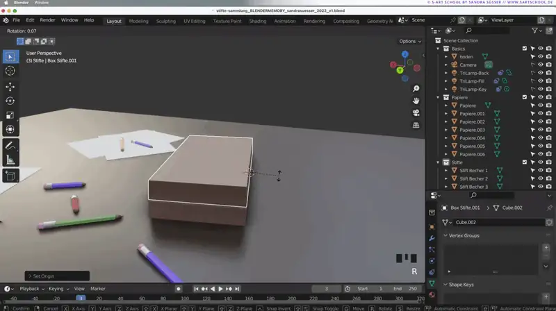
Task: Click the outliner filter funnel icon
Action: point(534,31)
